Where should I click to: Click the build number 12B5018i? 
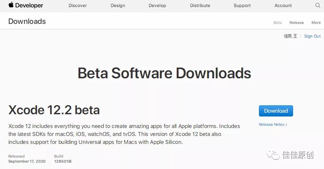coord(63,161)
